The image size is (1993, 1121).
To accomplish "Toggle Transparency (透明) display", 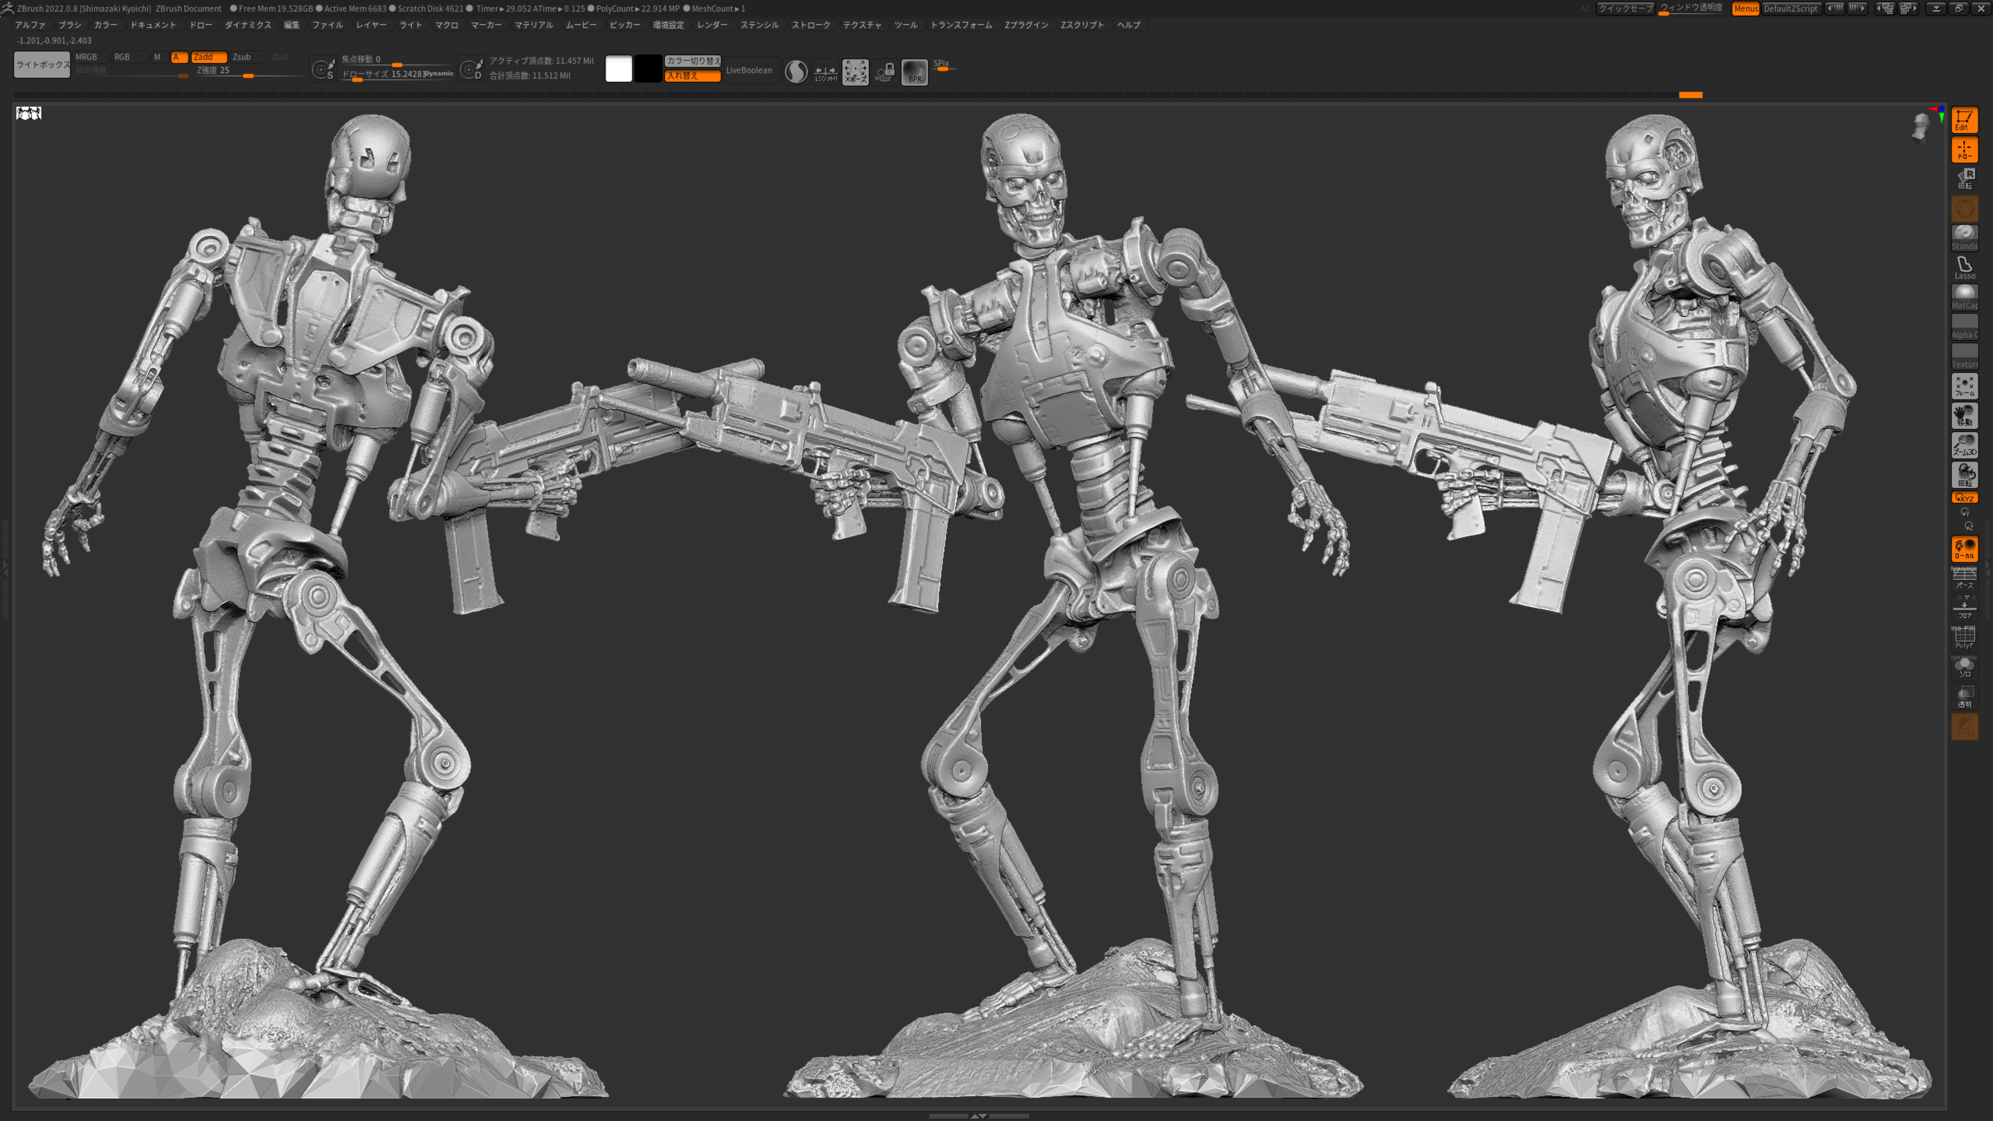I will (1963, 696).
